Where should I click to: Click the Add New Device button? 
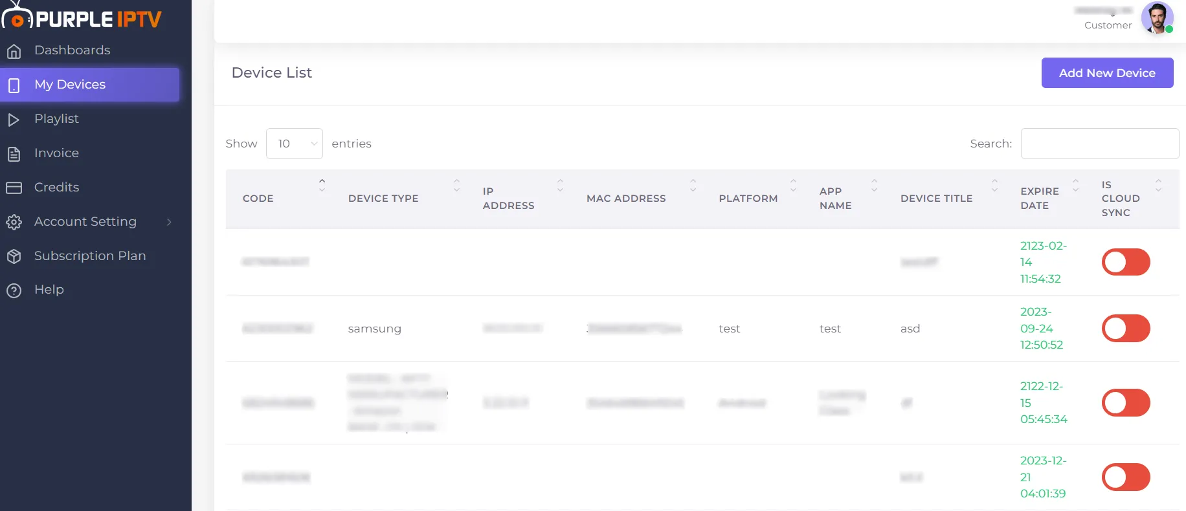[1107, 73]
